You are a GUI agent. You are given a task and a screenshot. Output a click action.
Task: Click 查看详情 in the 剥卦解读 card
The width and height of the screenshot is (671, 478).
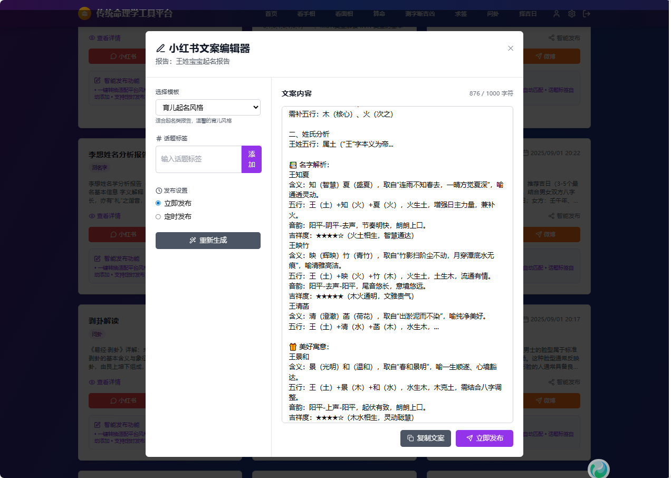tap(104, 382)
